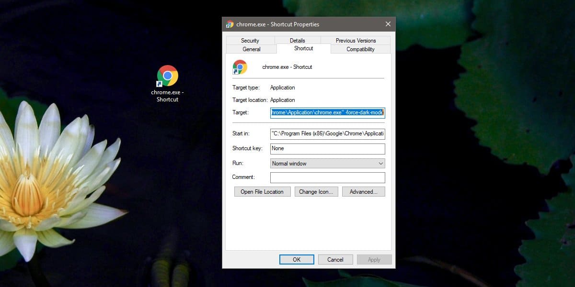Open the Previous Versions tab
Image resolution: width=575 pixels, height=287 pixels.
click(356, 41)
